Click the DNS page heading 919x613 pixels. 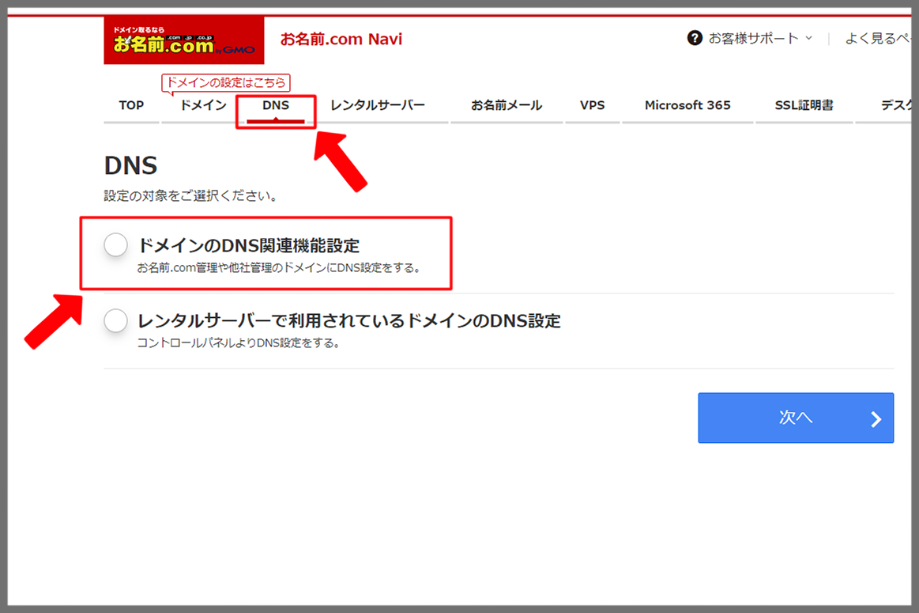pyautogui.click(x=130, y=165)
